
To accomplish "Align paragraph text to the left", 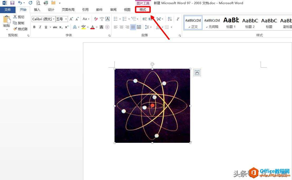I will (116, 27).
